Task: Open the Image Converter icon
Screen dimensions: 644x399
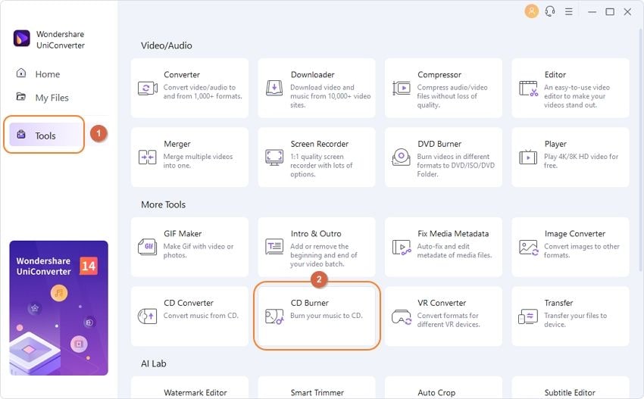Action: coord(529,248)
